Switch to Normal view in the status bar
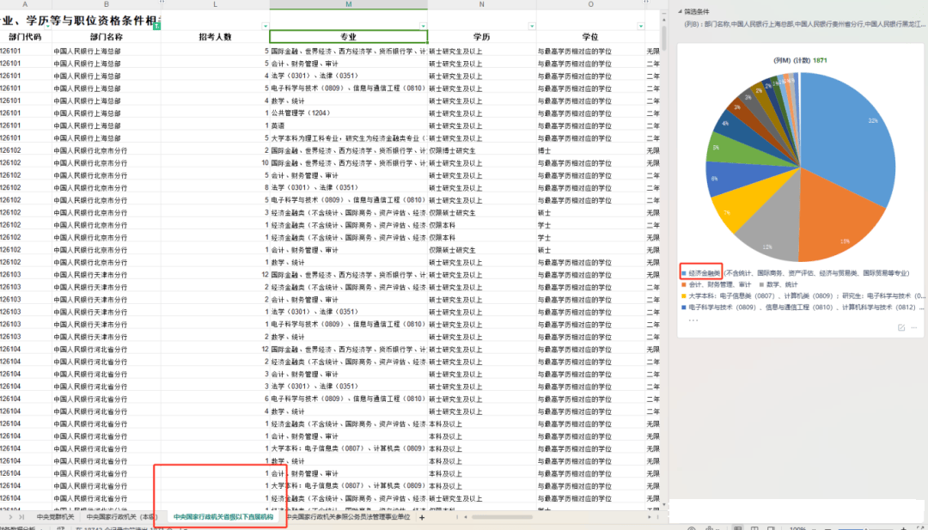The height and width of the screenshot is (530, 928). click(x=737, y=527)
